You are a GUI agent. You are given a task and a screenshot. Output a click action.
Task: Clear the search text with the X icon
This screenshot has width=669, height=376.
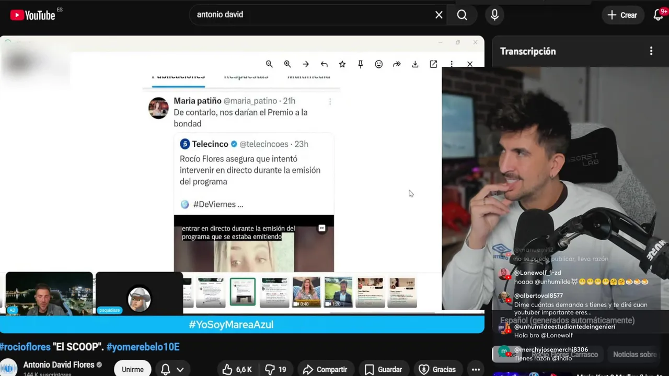[439, 15]
